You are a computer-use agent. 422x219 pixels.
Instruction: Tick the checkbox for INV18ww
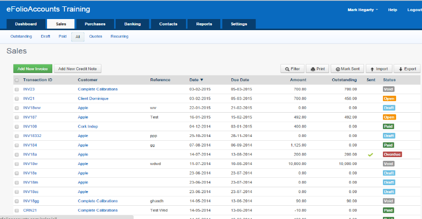click(17, 108)
